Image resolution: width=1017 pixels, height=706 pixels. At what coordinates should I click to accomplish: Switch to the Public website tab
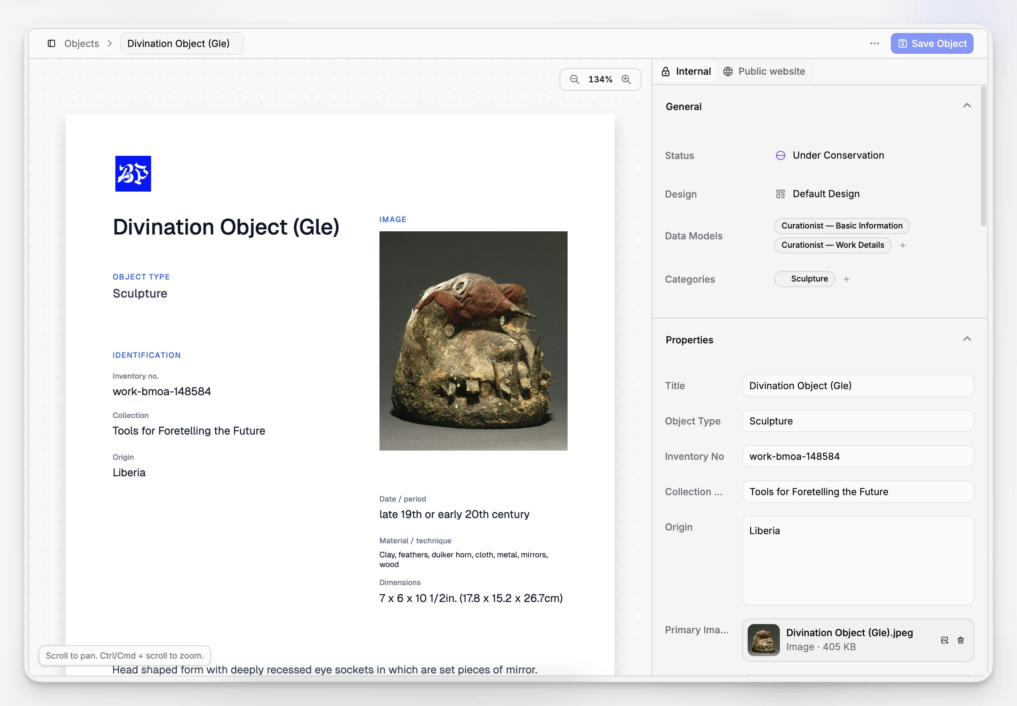pyautogui.click(x=764, y=71)
